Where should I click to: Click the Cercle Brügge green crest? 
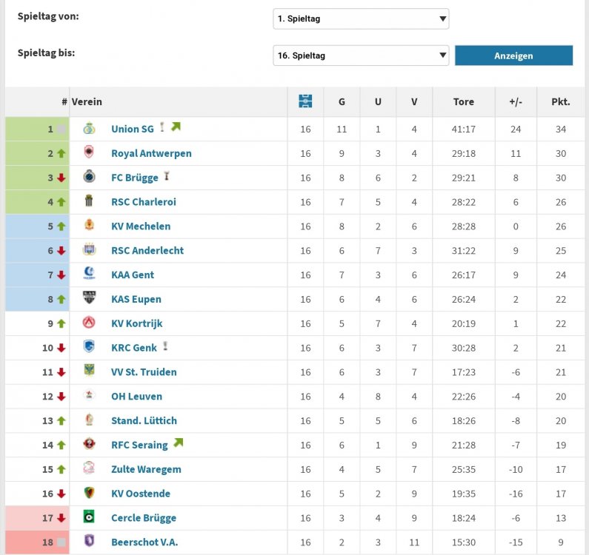89,517
